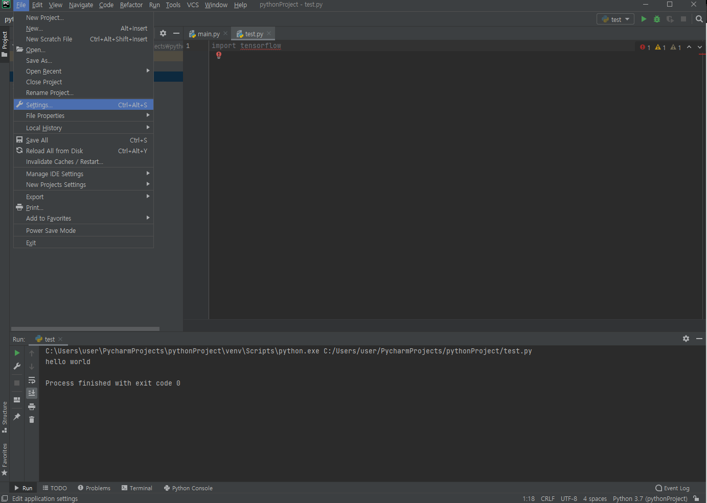Open Search Everywhere magnifier icon
The width and height of the screenshot is (707, 503).
click(699, 19)
